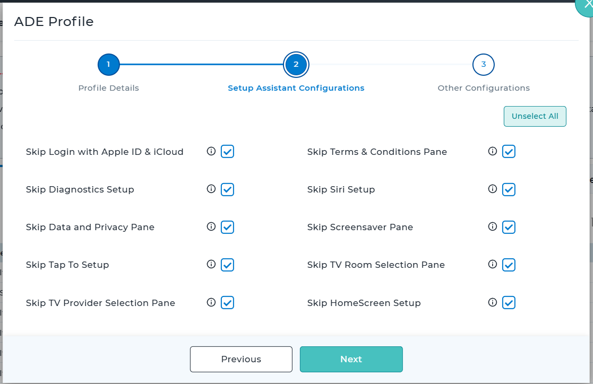The image size is (593, 384).
Task: Show info for Skip Screensaver Pane
Action: tap(492, 227)
